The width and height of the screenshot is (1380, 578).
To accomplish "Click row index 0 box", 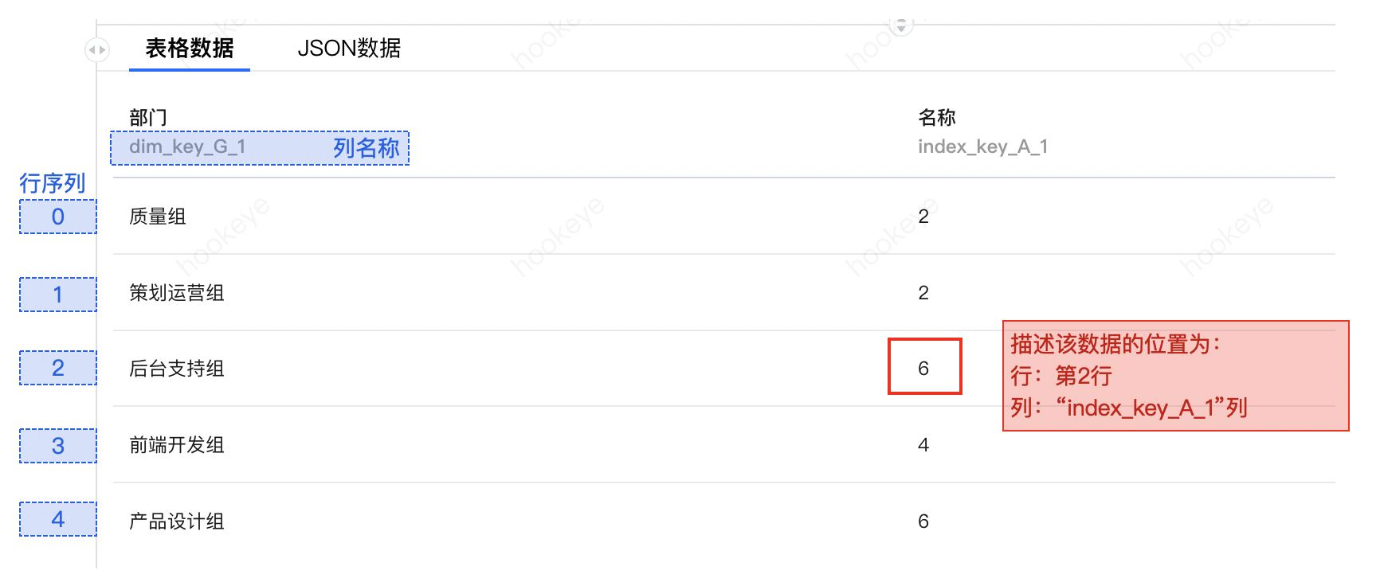I will pos(58,217).
